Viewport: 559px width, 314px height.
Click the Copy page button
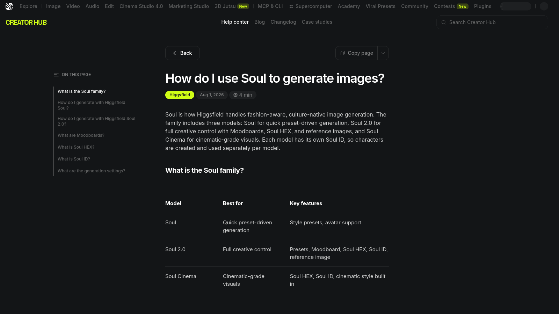click(x=357, y=53)
